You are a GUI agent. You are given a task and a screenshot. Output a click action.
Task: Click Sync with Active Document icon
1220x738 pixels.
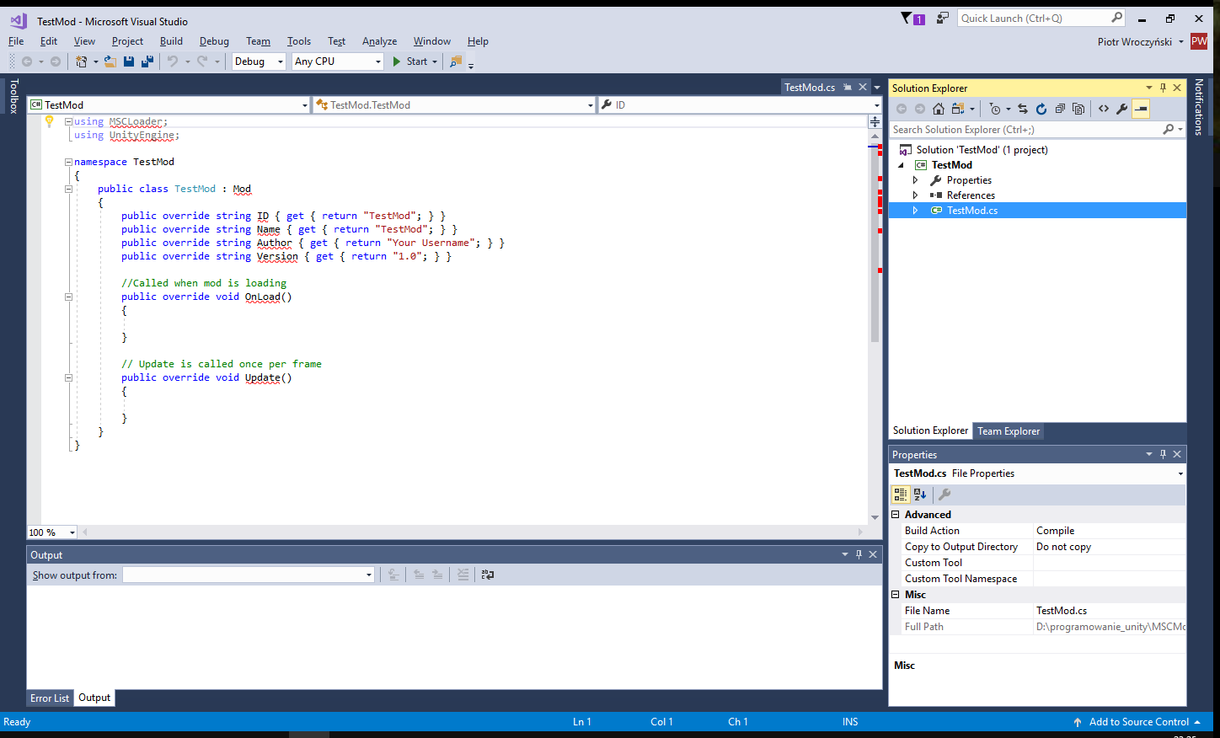(x=1022, y=109)
